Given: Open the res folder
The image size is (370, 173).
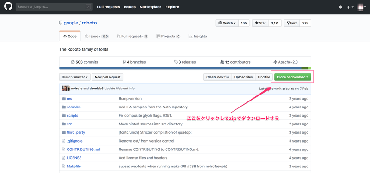Looking at the screenshot, I should (x=69, y=99).
